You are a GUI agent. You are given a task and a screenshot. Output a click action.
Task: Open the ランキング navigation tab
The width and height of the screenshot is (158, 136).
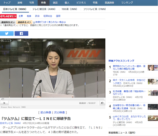pyautogui.click(x=127, y=3)
